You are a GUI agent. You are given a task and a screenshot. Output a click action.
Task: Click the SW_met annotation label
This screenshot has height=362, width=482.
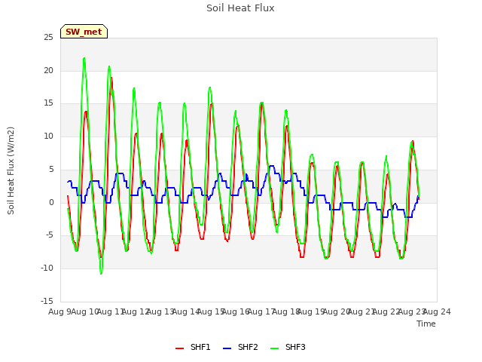pos(84,32)
